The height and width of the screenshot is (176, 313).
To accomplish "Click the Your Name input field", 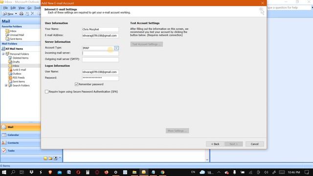I will click(100, 29).
